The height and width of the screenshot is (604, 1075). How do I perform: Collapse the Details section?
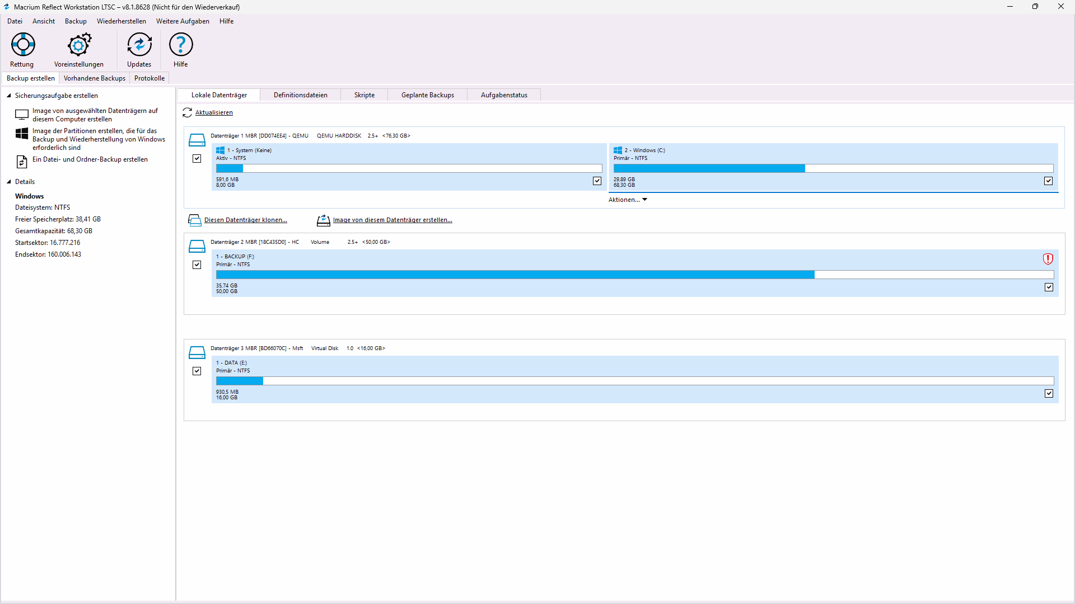point(9,182)
